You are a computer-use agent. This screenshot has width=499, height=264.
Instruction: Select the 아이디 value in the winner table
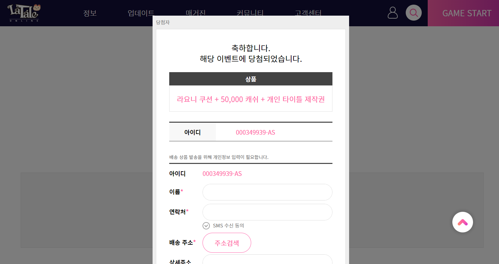(x=255, y=132)
